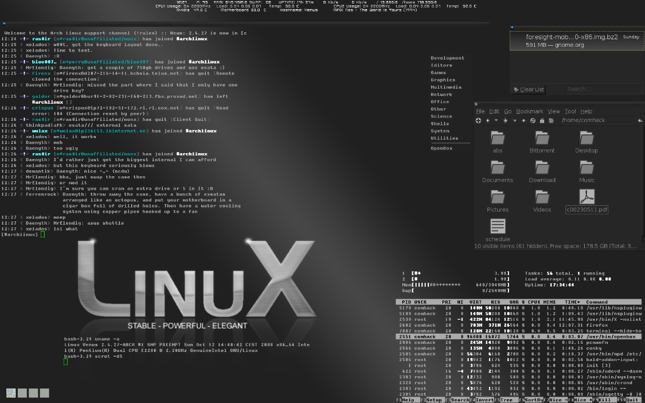The image size is (645, 403).
Task: Click F4 Invert in htop
Action: [482, 400]
